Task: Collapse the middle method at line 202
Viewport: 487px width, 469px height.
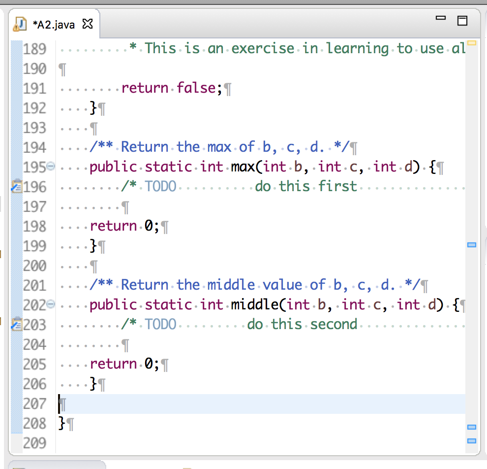Action: tap(51, 305)
